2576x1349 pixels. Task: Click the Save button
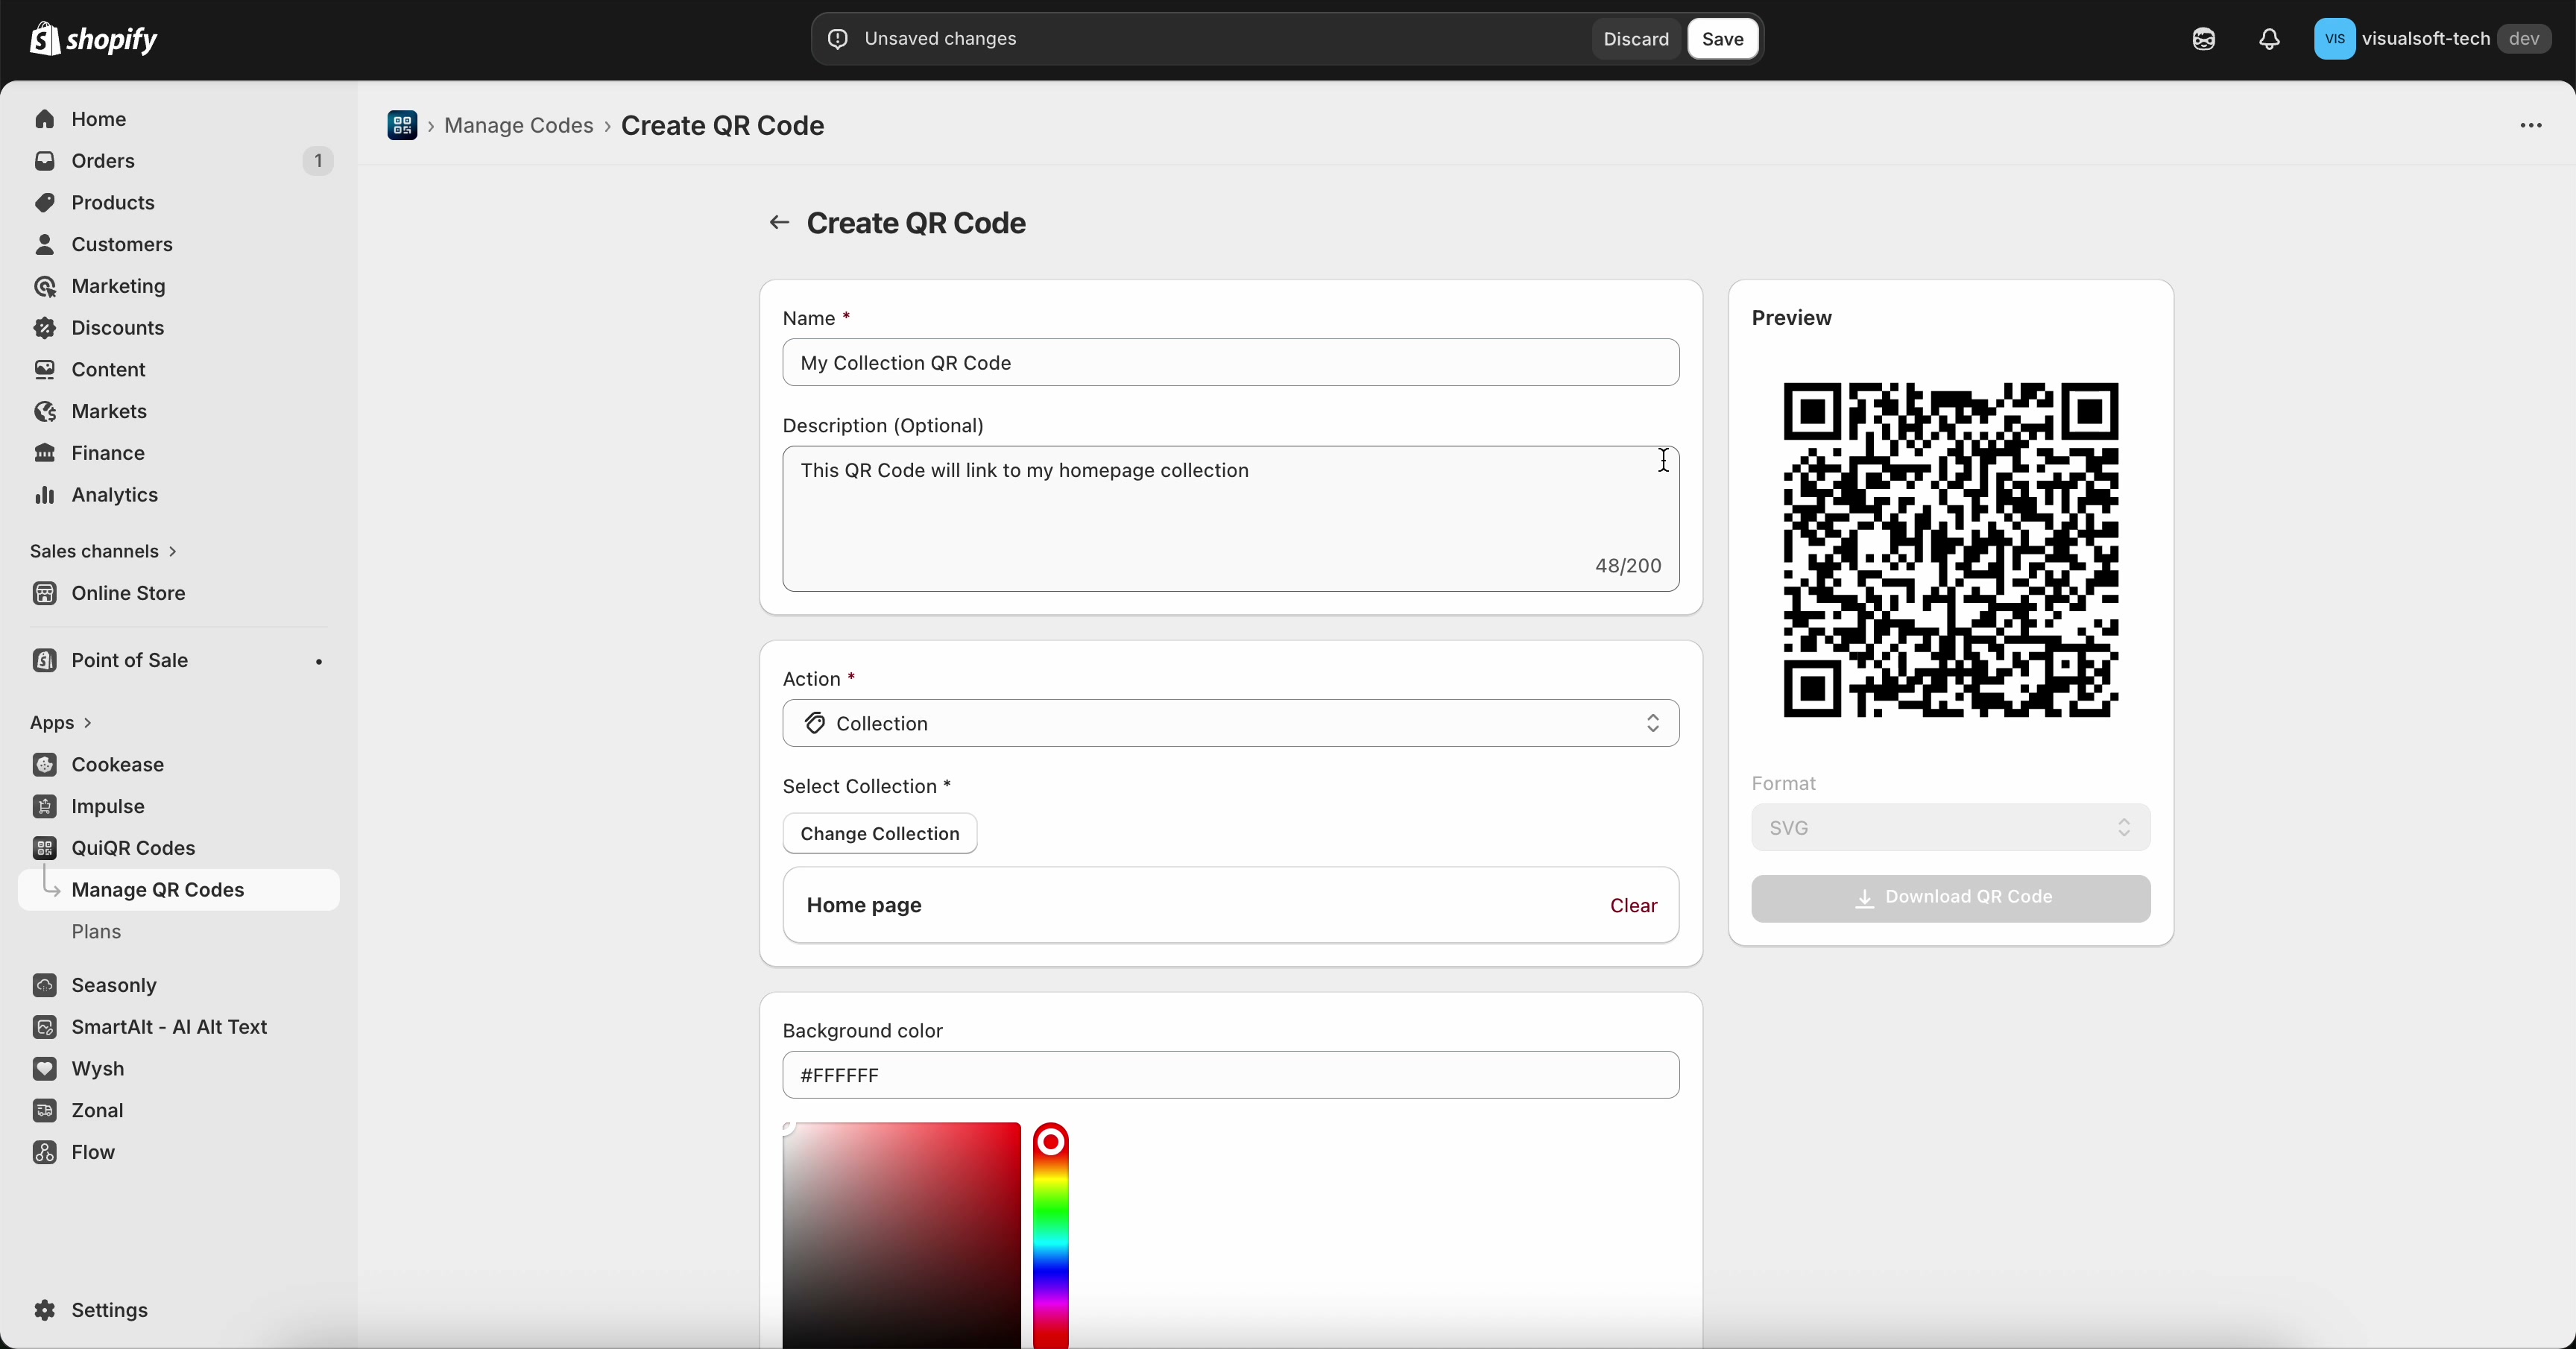(x=1722, y=39)
